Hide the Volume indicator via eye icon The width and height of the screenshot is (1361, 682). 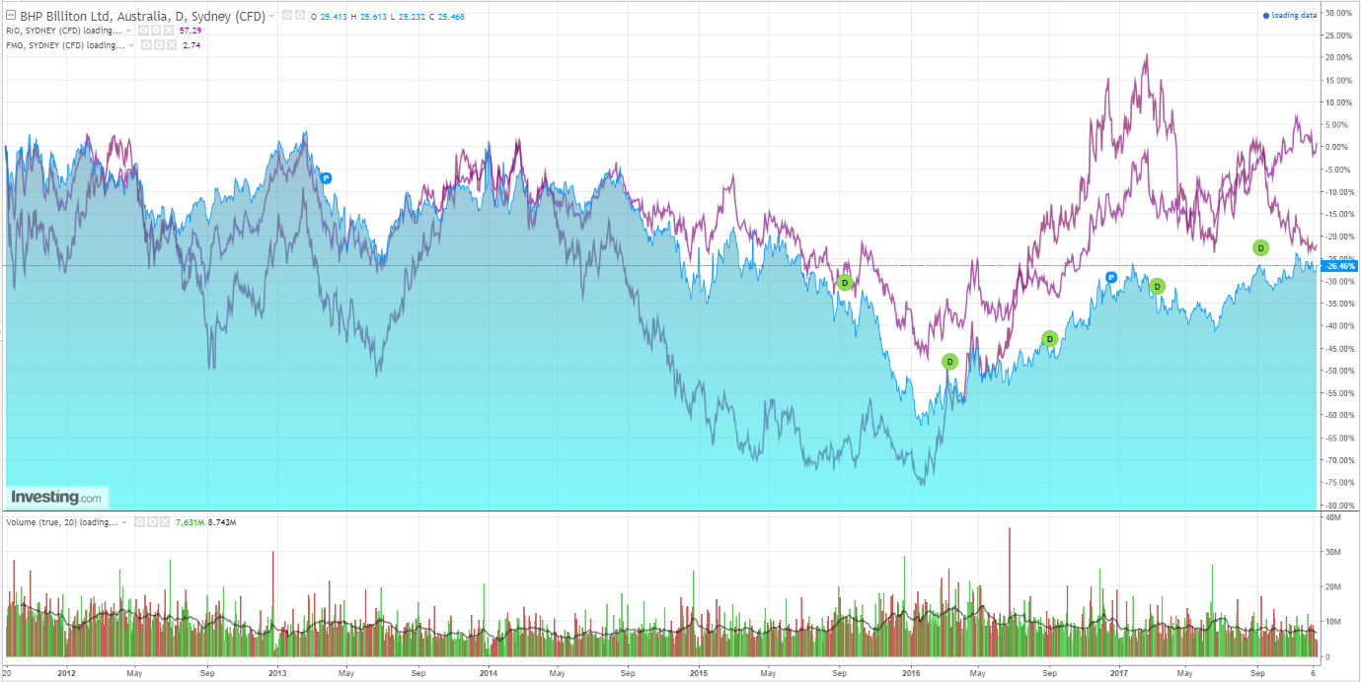point(139,522)
